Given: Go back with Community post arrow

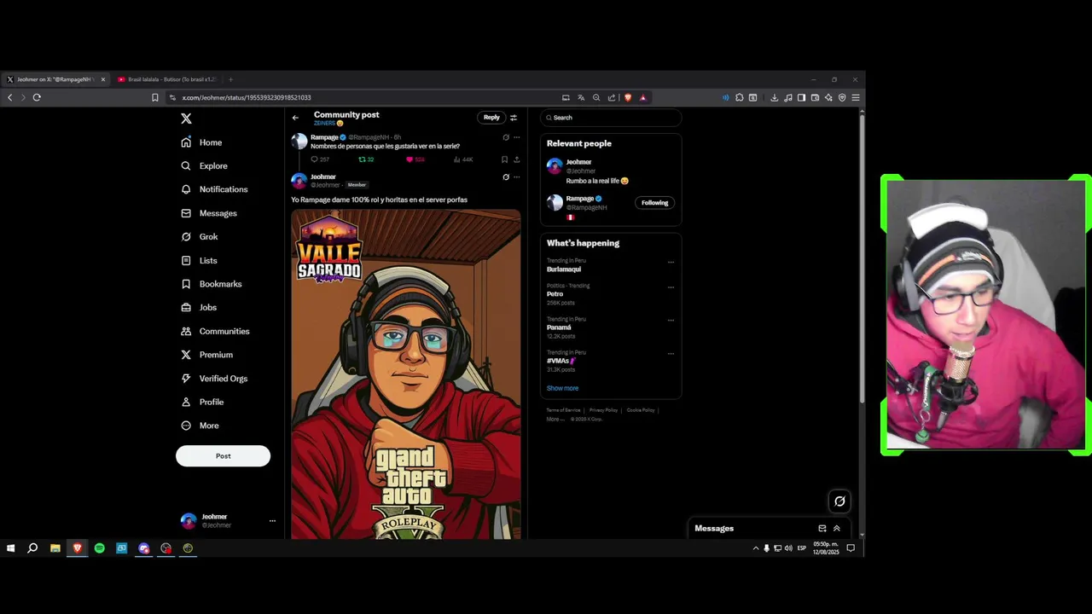Looking at the screenshot, I should [295, 118].
